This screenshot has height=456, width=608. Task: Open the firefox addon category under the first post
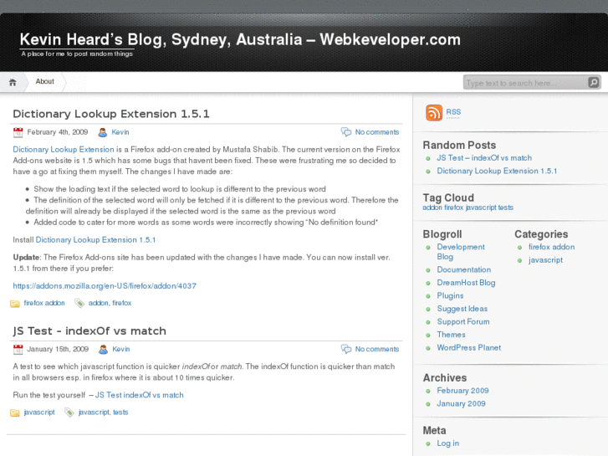(44, 303)
